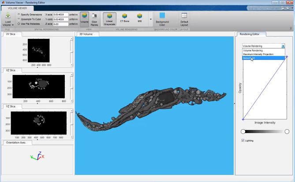Switch view to Slice Planes
295x182 pixels.
(x=94, y=19)
